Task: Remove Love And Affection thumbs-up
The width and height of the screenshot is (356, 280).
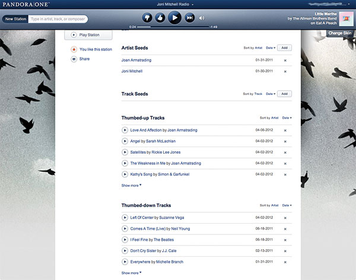Action: [x=285, y=131]
